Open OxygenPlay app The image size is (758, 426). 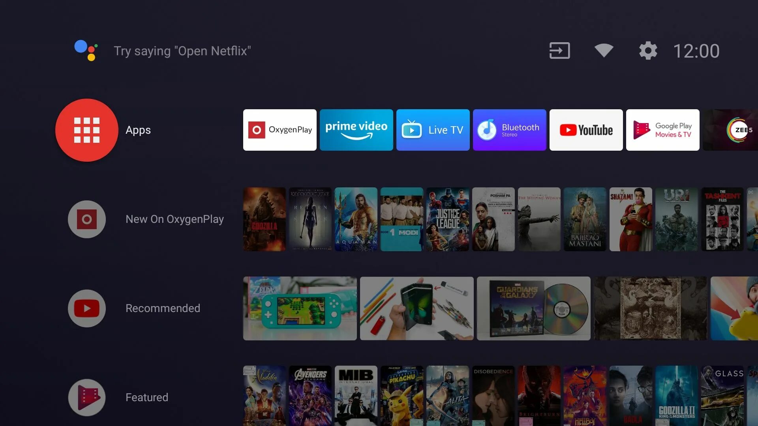point(280,130)
